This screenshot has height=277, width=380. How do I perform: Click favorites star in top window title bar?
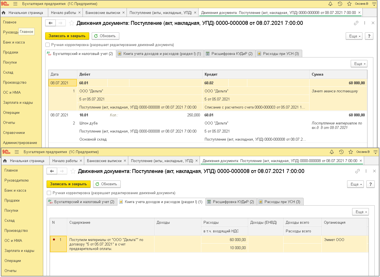[x=349, y=4]
